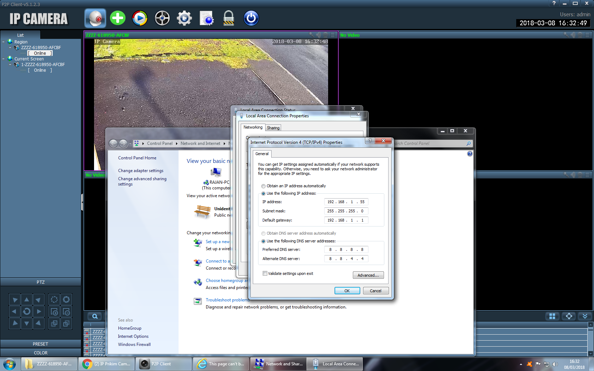Click the Advanced... button
594x371 pixels.
368,275
